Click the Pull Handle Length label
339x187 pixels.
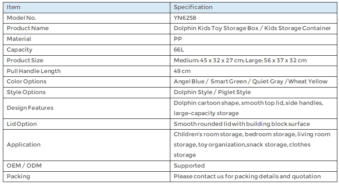[34, 71]
